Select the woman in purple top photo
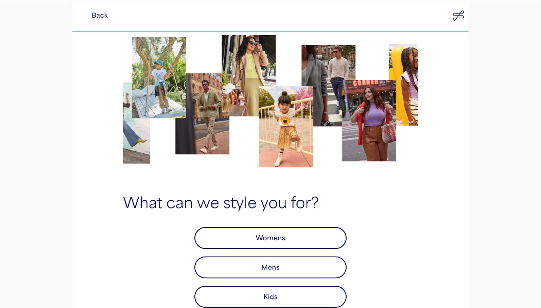This screenshot has width=541, height=308. [x=369, y=121]
